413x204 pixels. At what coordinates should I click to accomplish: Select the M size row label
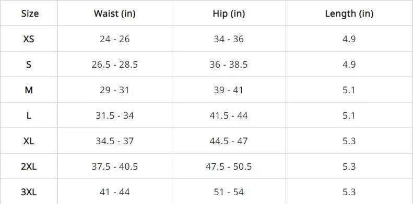coord(29,90)
